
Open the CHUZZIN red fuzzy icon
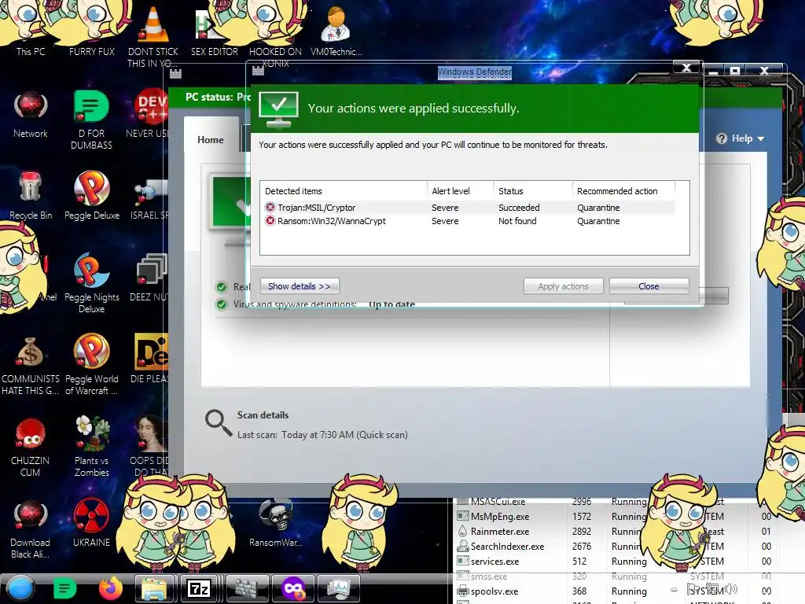31,447
